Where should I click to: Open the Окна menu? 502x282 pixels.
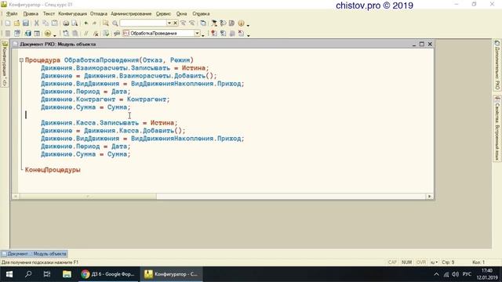coord(181,14)
